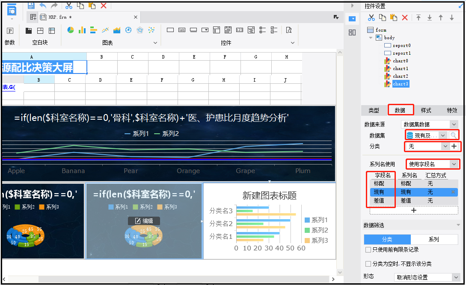
Task: Enable 分类为空时,不显示该分类 checkbox
Action: click(x=368, y=264)
